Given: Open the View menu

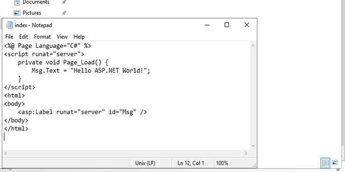Looking at the screenshot, I should [62, 37].
